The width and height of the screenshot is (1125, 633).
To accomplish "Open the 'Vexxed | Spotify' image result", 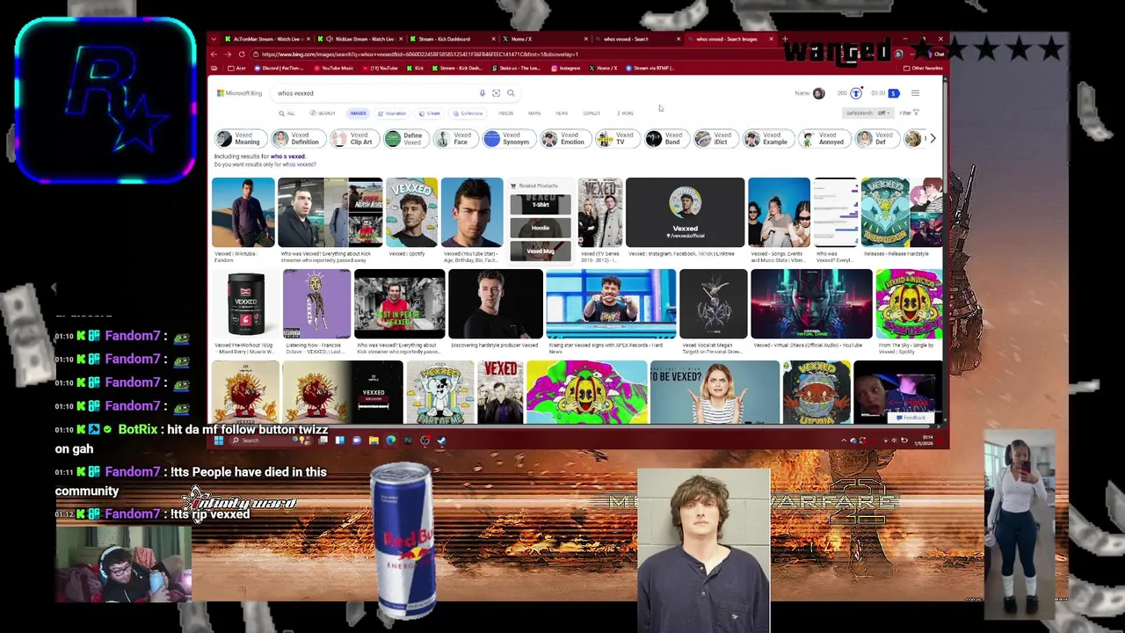I will 411,213.
